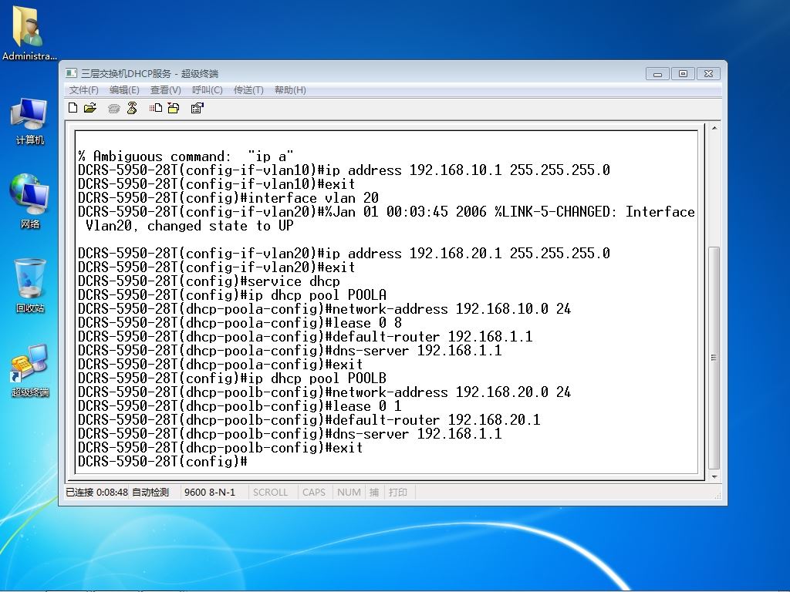
Task: Click the Send file toolbar icon
Action: click(155, 108)
